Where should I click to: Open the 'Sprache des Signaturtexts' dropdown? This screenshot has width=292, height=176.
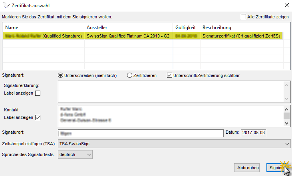[x=75, y=154]
